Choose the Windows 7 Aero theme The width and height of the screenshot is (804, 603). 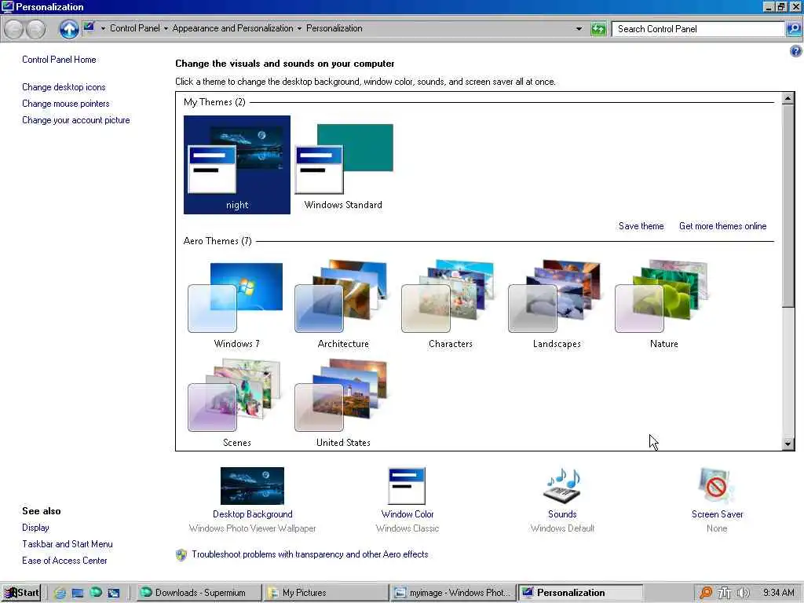pyautogui.click(x=237, y=305)
